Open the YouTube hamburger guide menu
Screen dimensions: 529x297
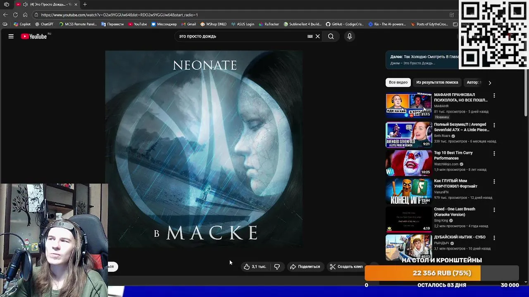pos(11,36)
